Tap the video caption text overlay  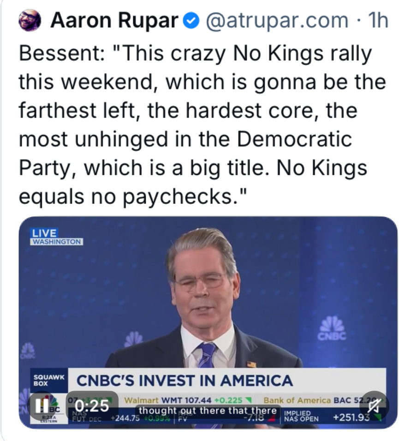(208, 410)
